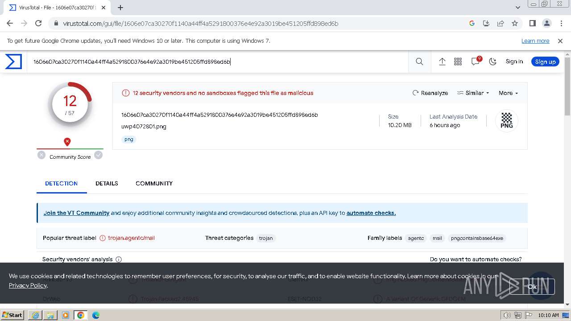Image resolution: width=571 pixels, height=321 pixels.
Task: Open the Chrome three-dot menu
Action: click(x=560, y=24)
